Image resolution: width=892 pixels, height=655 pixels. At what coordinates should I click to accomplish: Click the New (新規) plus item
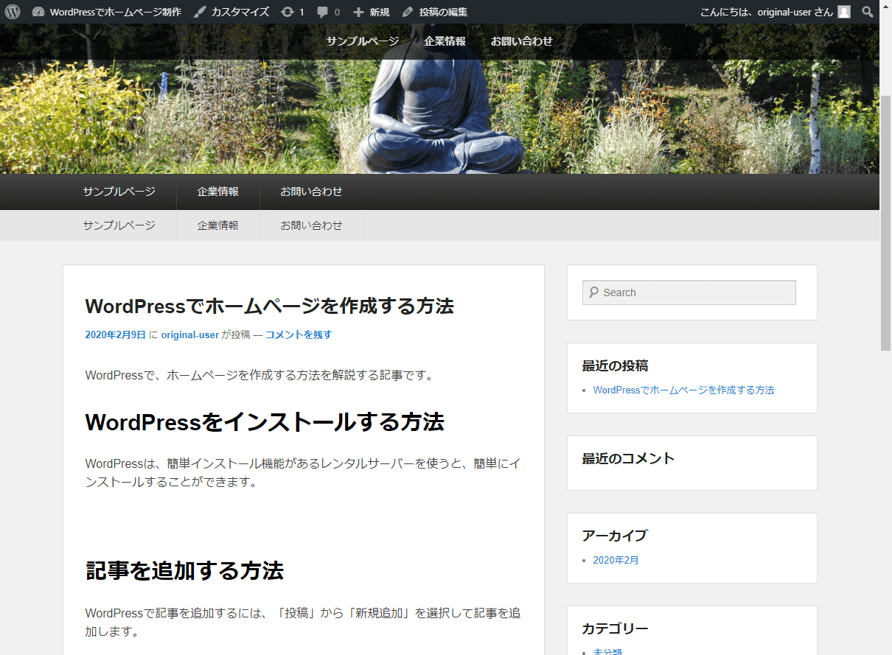(372, 12)
